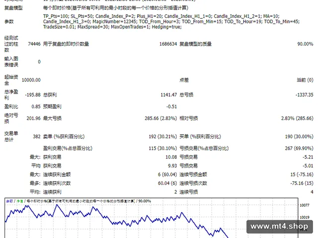Click the '总获利' label

50,95
